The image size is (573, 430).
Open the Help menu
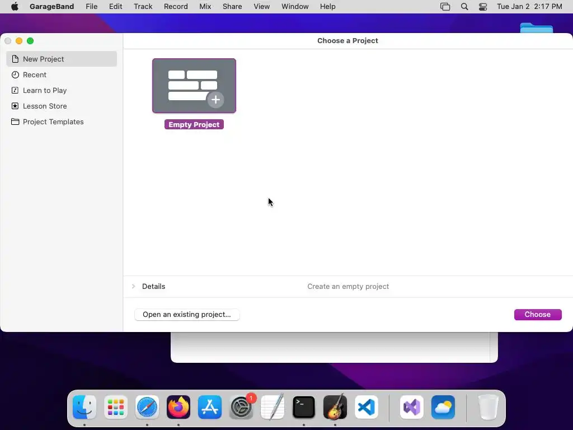coord(327,7)
